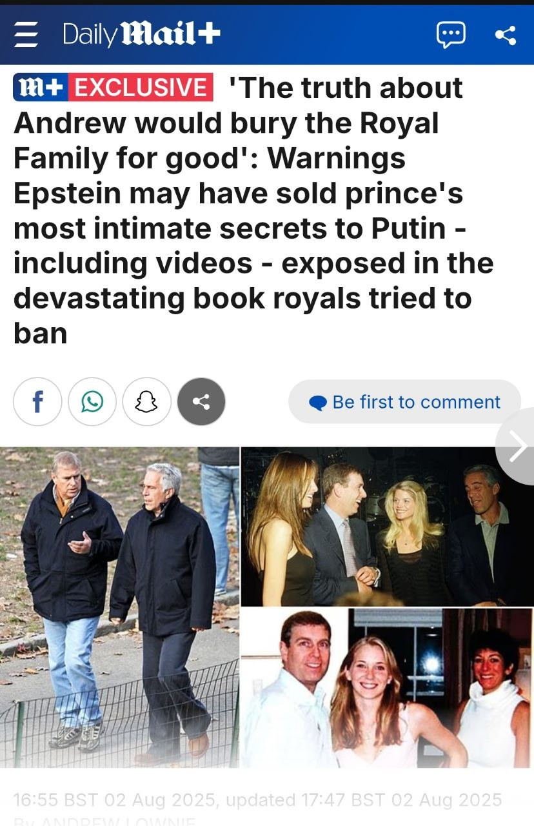
Task: Tap the M+ EXCLUSIVE badge
Action: tap(113, 88)
